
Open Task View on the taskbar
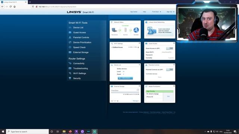pos(58,131)
